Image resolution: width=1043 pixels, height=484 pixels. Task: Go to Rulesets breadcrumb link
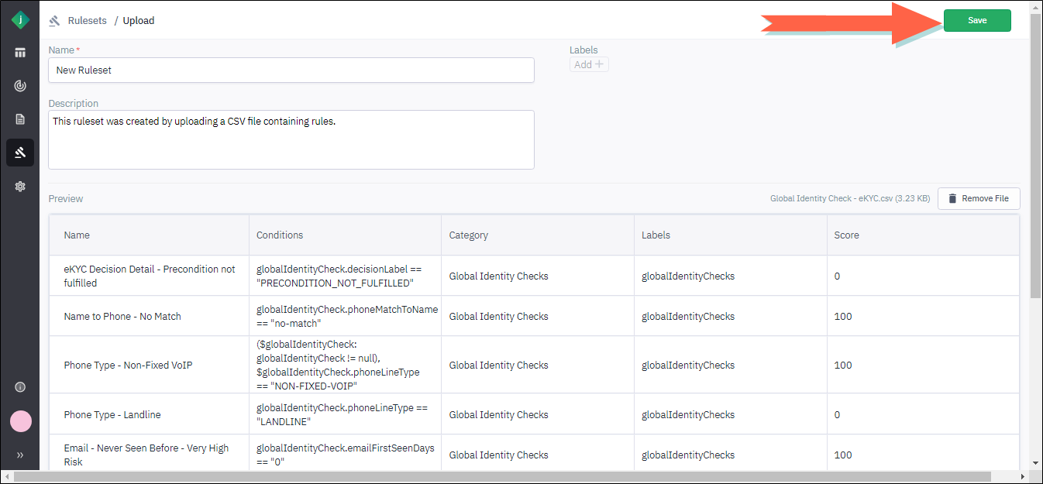87,21
